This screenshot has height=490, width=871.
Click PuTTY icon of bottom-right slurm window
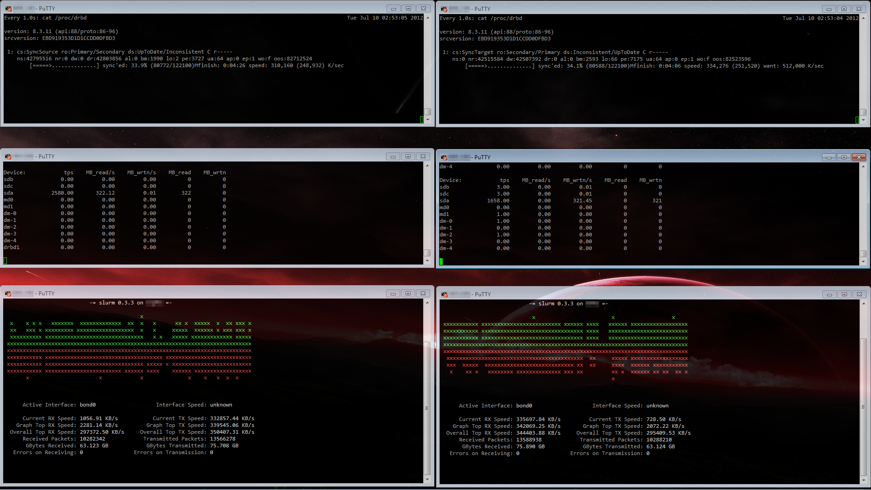(x=444, y=294)
